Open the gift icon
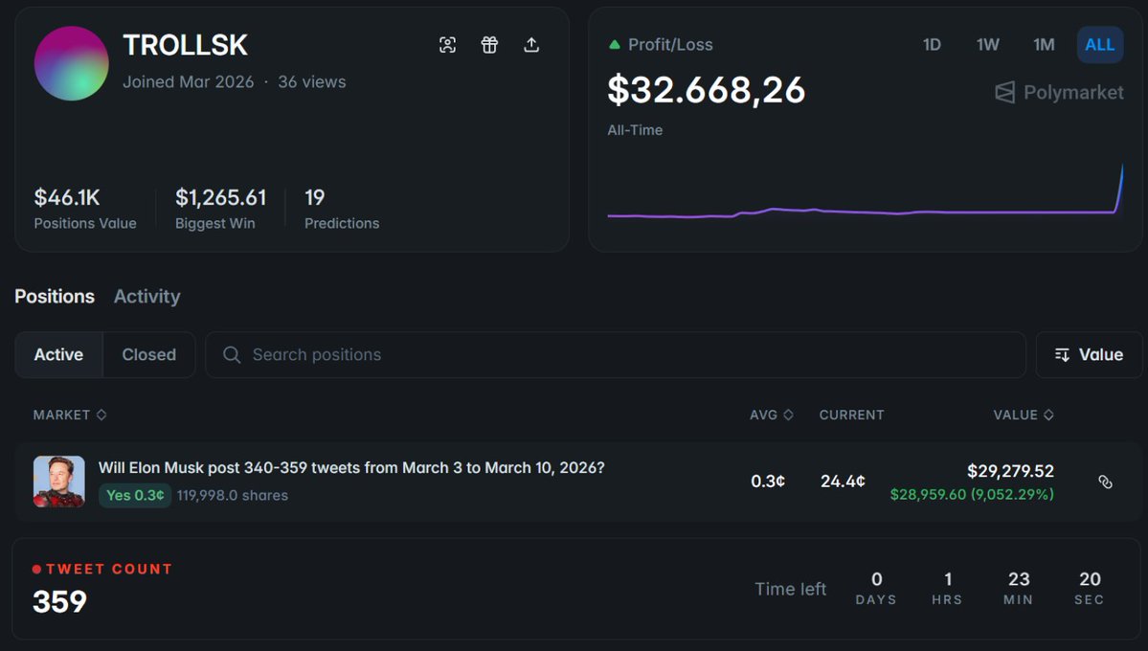 tap(489, 45)
